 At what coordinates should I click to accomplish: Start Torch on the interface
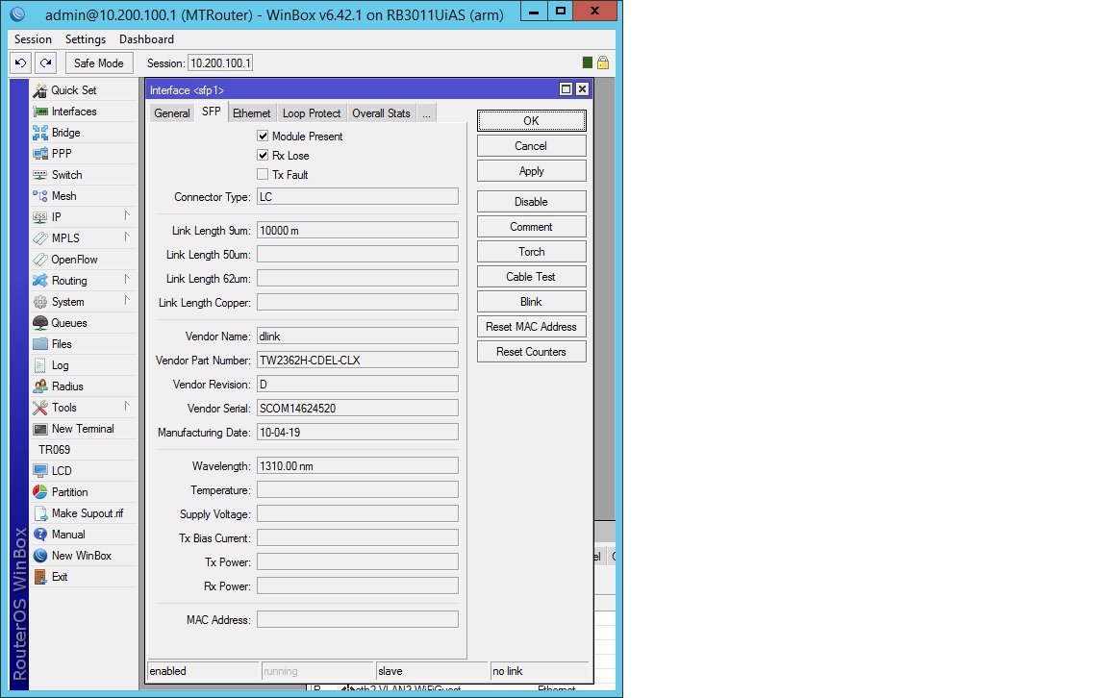531,252
